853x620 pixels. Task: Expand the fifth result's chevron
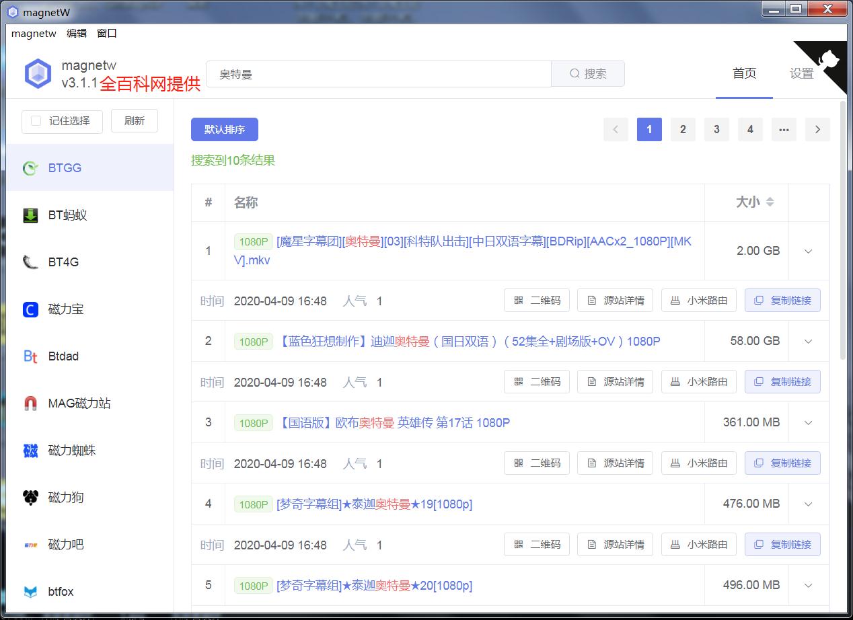(807, 584)
